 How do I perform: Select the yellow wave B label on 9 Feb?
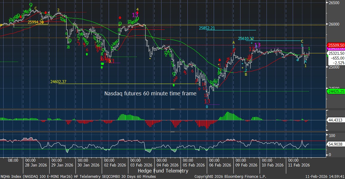click(x=246, y=74)
